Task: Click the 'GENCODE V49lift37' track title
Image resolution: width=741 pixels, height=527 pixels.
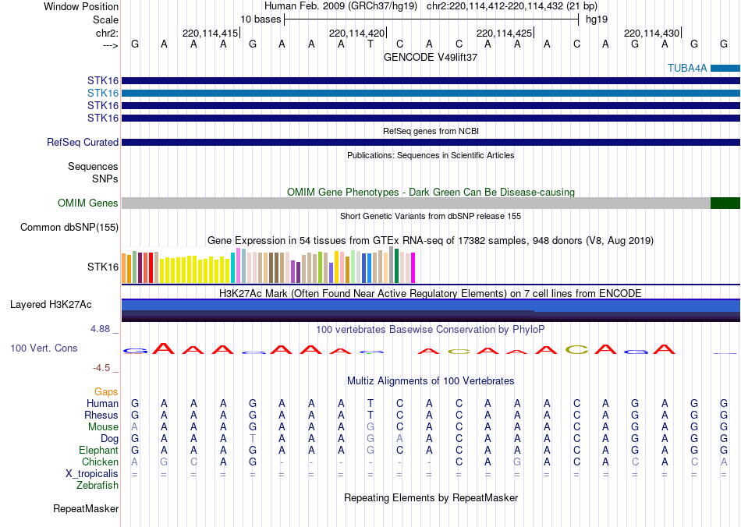Action: click(431, 57)
